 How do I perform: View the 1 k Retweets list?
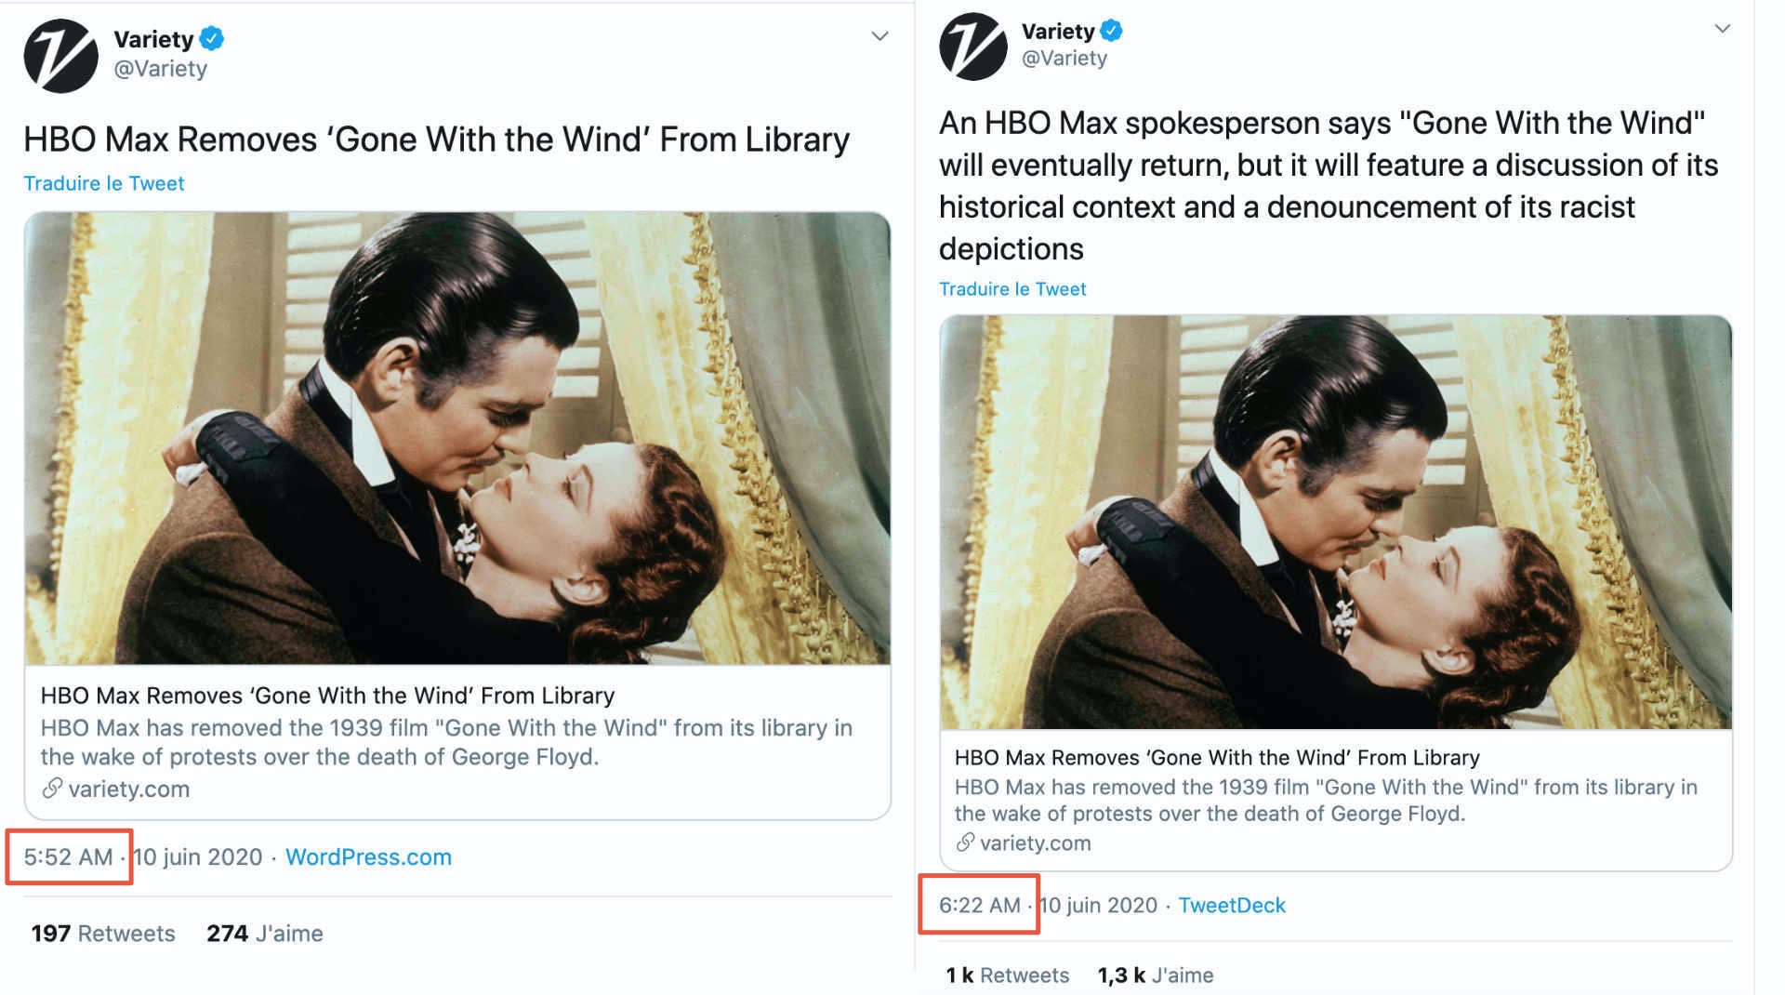[1008, 975]
